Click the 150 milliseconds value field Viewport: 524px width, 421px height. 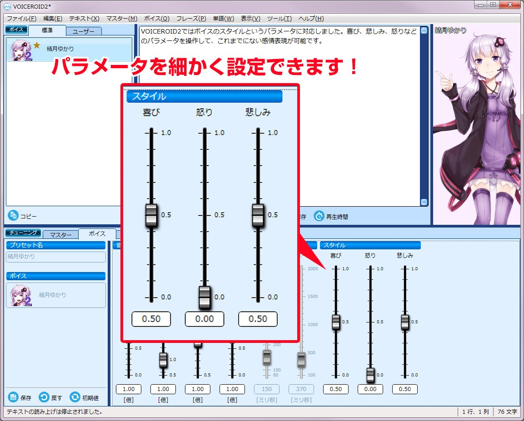click(267, 389)
